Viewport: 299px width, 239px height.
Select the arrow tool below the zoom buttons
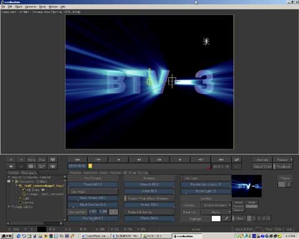[11, 166]
